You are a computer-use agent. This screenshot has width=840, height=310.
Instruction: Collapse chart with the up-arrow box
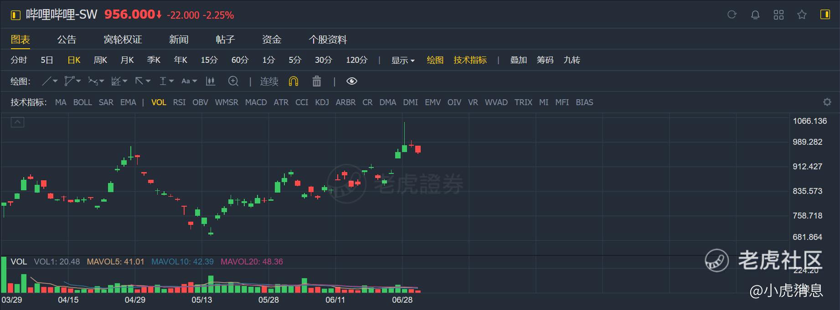[x=17, y=122]
